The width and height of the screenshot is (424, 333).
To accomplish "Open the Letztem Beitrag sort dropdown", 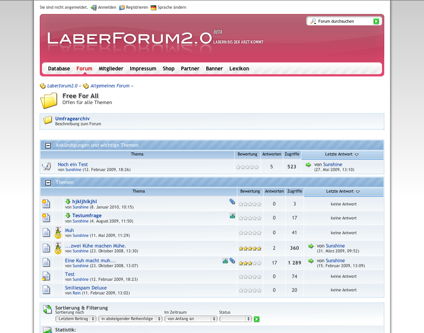I will (x=76, y=319).
